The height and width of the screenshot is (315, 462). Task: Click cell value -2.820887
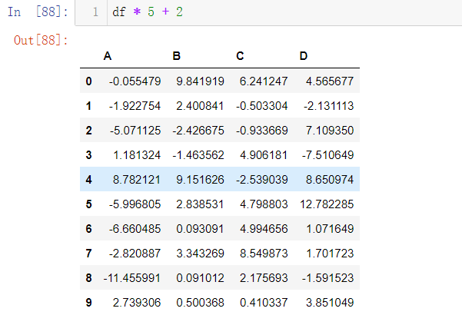pyautogui.click(x=135, y=254)
